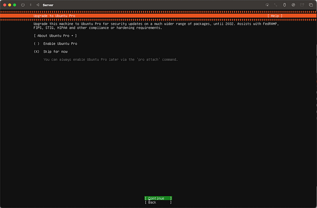The height and width of the screenshot is (208, 317).
Task: Open the USB devices icon
Action: pyautogui.click(x=284, y=5)
